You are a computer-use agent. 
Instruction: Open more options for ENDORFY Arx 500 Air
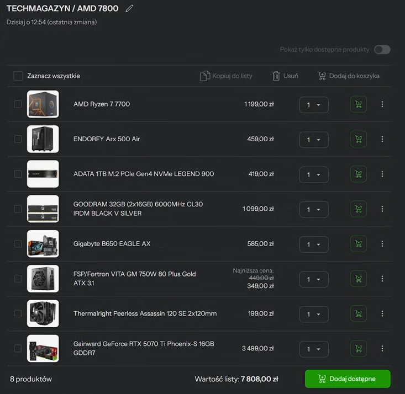(x=382, y=139)
